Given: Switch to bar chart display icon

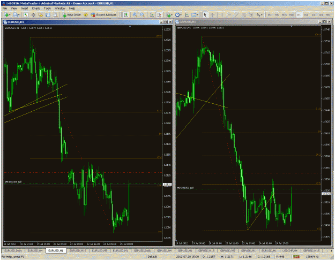Looking at the screenshot, I should click(126, 15).
